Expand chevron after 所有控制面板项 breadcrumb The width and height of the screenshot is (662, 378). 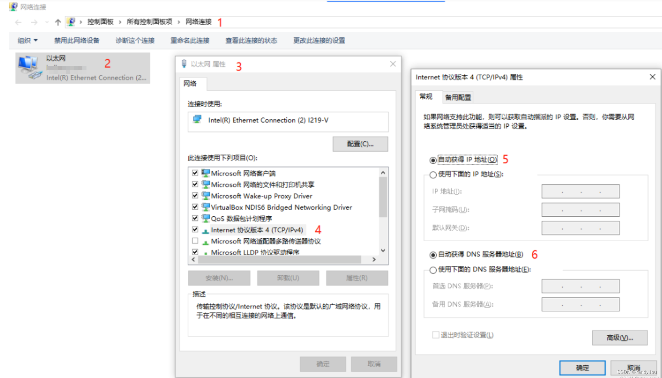click(179, 22)
